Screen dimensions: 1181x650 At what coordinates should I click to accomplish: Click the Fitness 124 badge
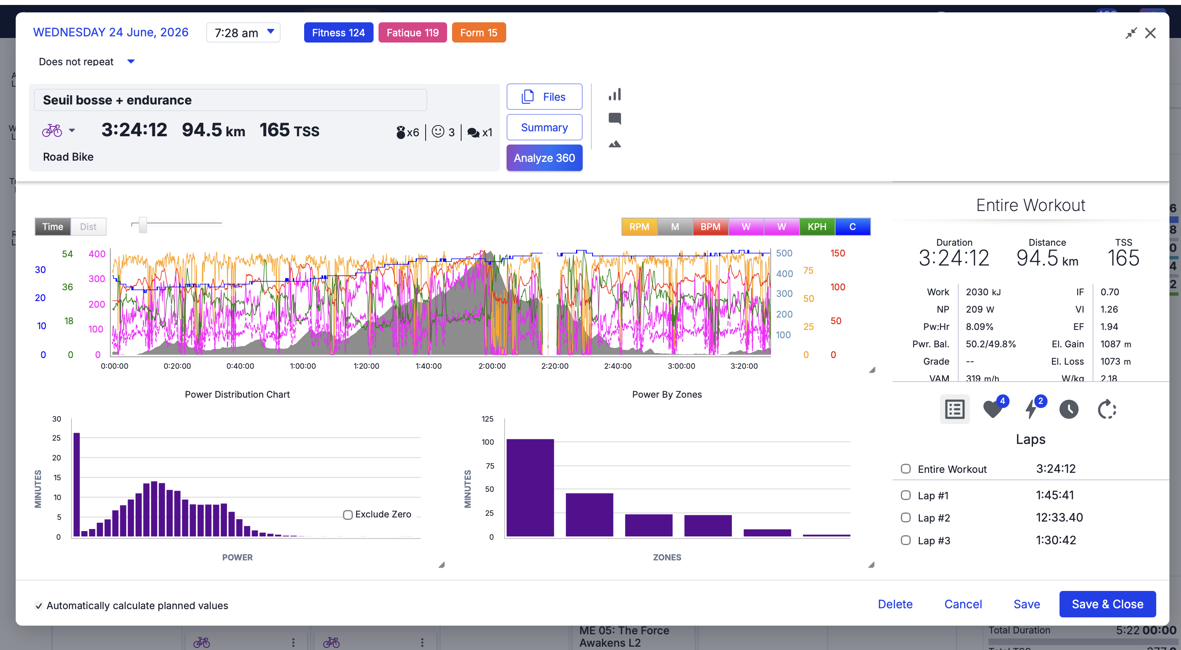coord(338,33)
